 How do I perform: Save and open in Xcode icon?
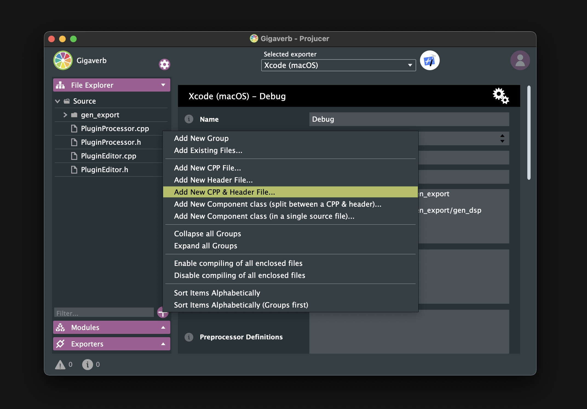click(430, 60)
